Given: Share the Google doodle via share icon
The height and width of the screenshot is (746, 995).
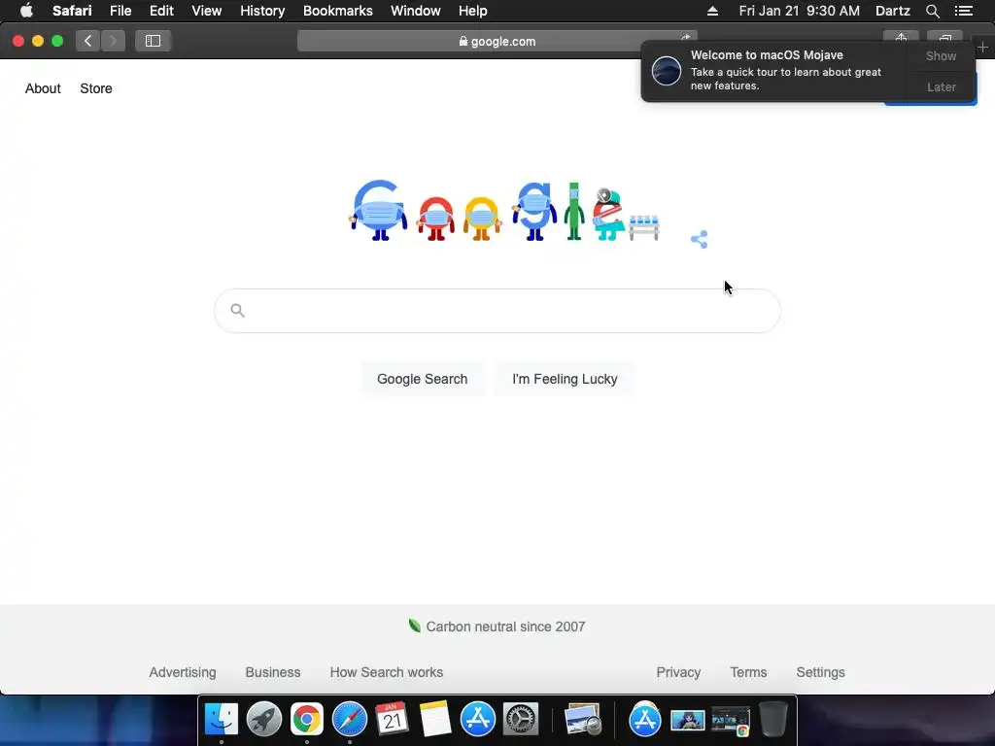Looking at the screenshot, I should (700, 239).
